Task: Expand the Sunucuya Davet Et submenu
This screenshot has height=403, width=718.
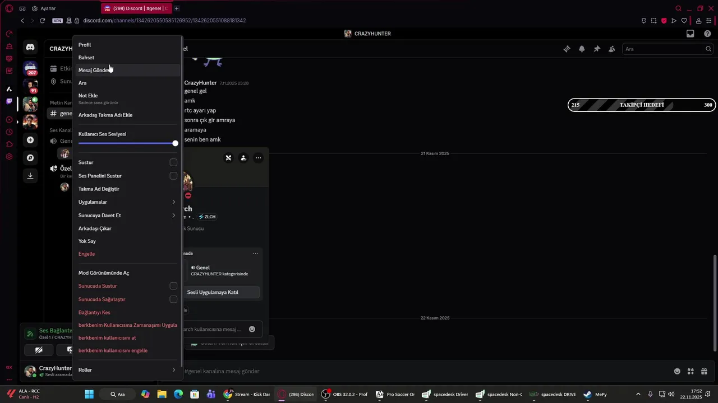Action: [127, 215]
